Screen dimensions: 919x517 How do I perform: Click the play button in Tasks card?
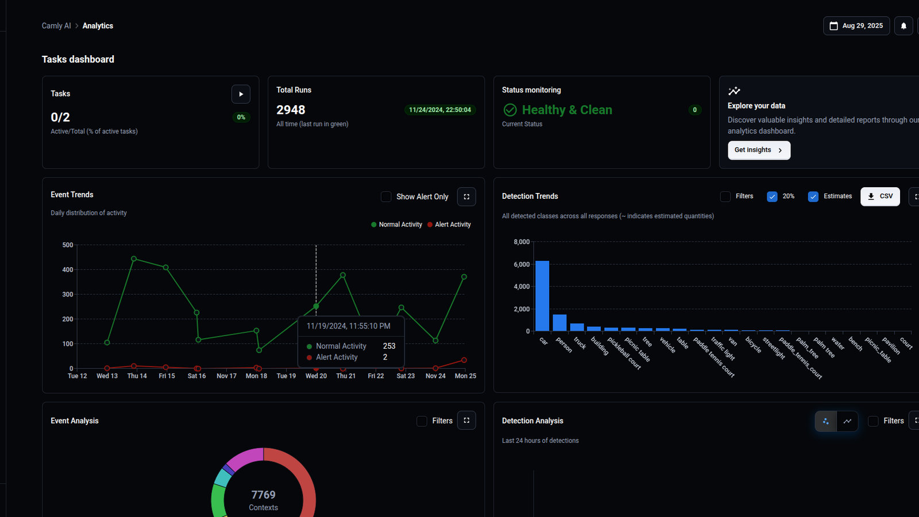(x=241, y=94)
